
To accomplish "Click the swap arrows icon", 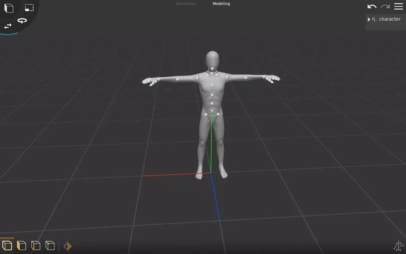I will 8,26.
